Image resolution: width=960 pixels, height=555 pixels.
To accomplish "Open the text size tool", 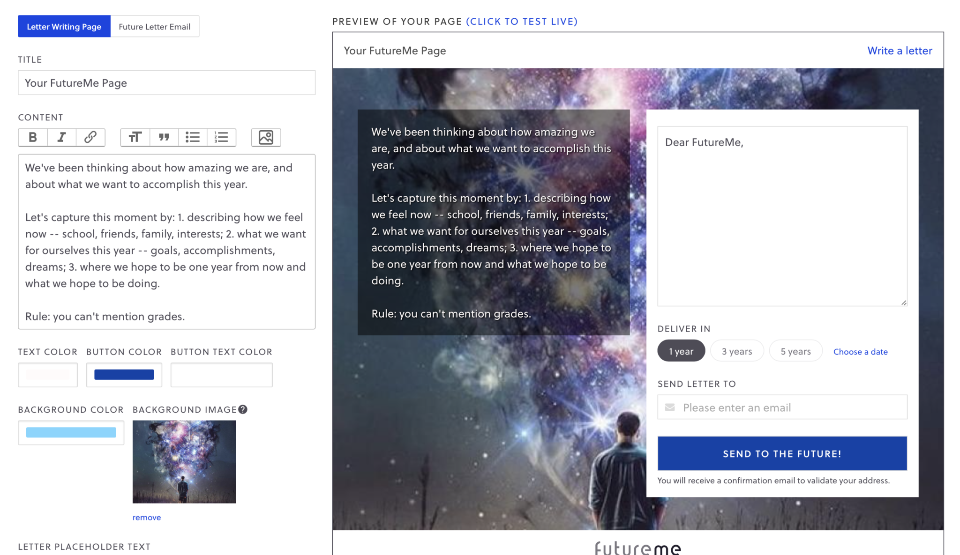I will pyautogui.click(x=135, y=137).
